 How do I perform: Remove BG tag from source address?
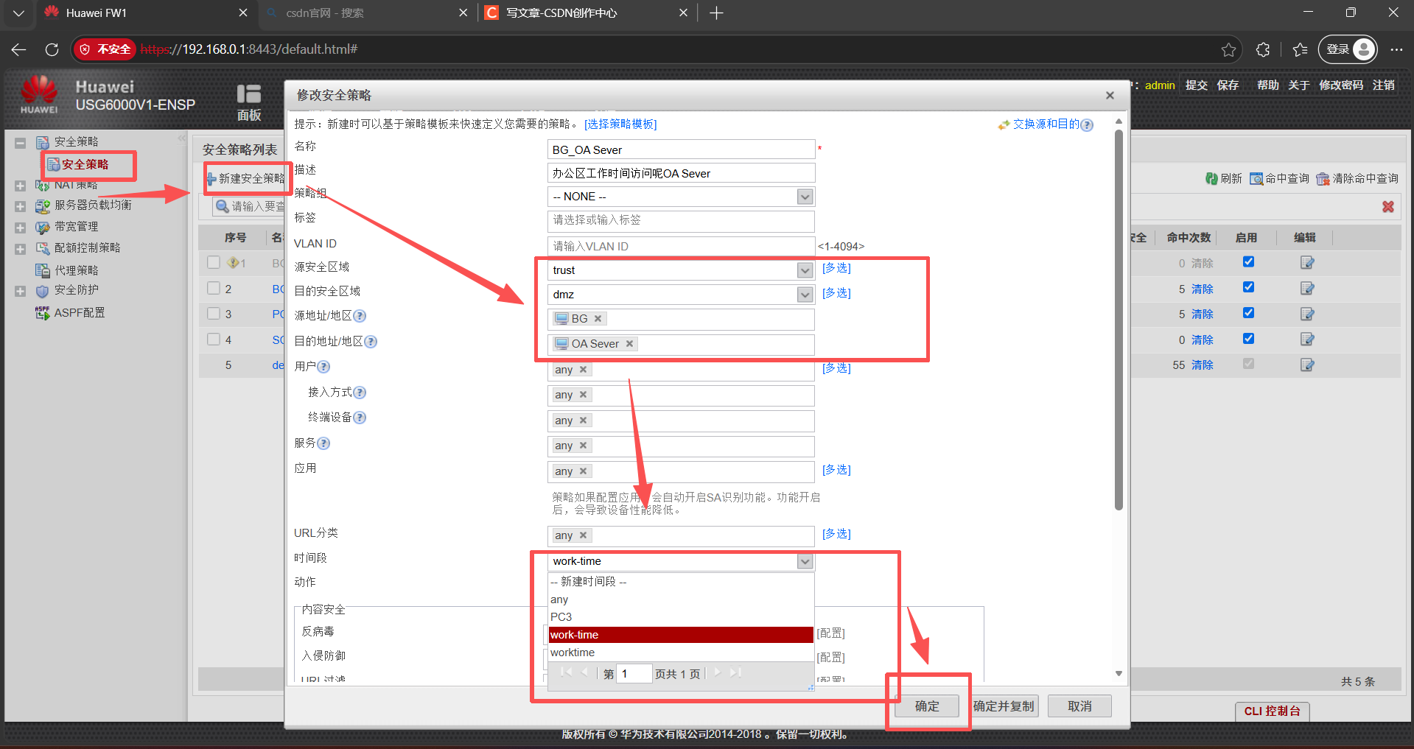tap(598, 319)
